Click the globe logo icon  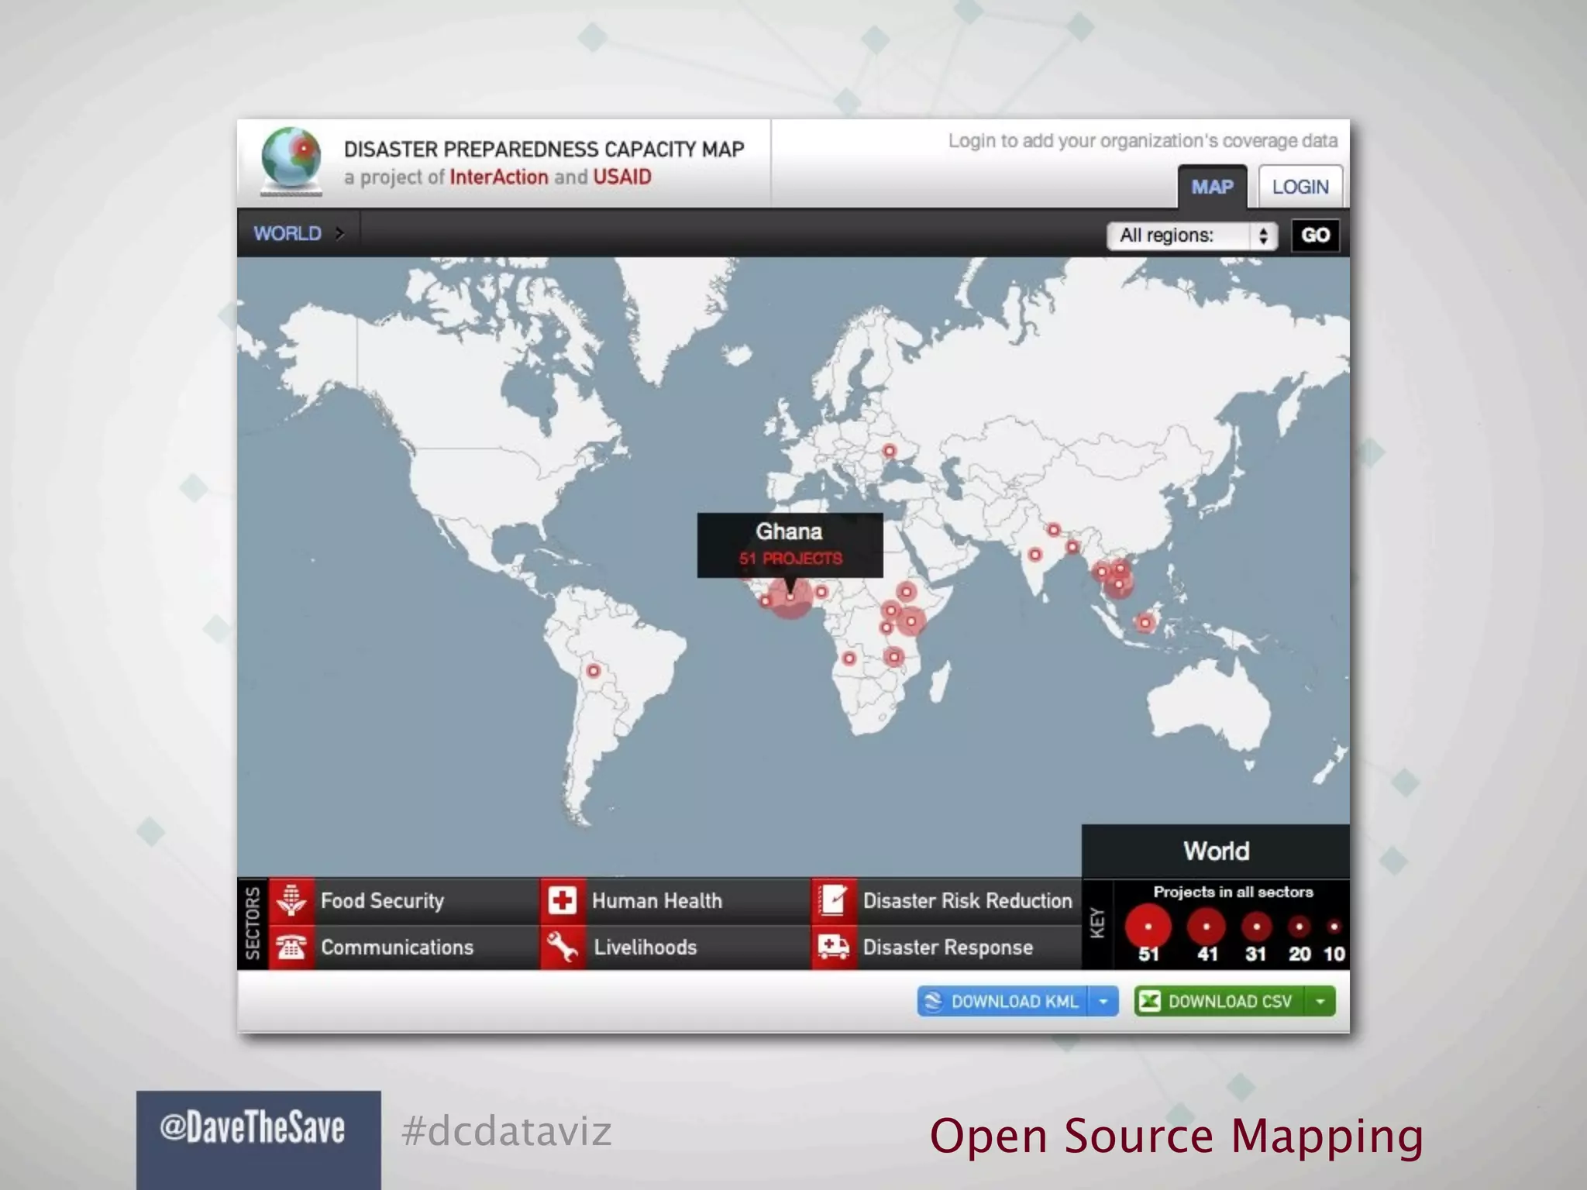click(291, 160)
